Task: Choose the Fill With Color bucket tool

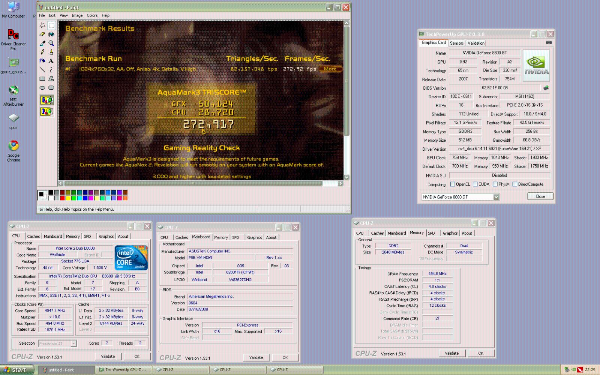Action: [51, 34]
